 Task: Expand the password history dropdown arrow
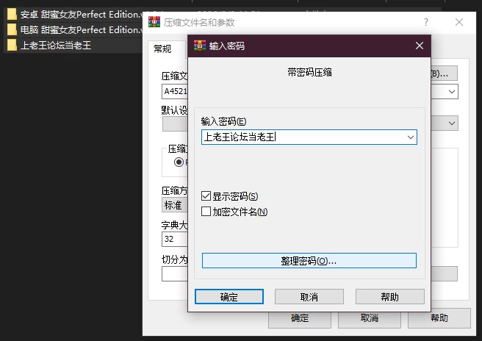(x=411, y=137)
